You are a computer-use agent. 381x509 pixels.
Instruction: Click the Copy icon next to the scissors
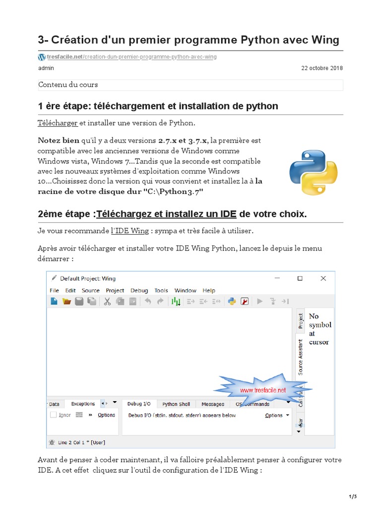(x=120, y=301)
